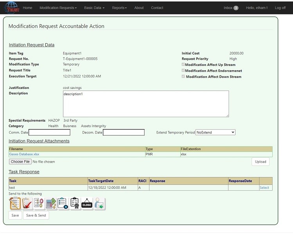
Task: Click the Save & Send button
Action: [36, 215]
